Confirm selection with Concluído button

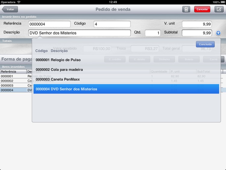[x=205, y=44]
